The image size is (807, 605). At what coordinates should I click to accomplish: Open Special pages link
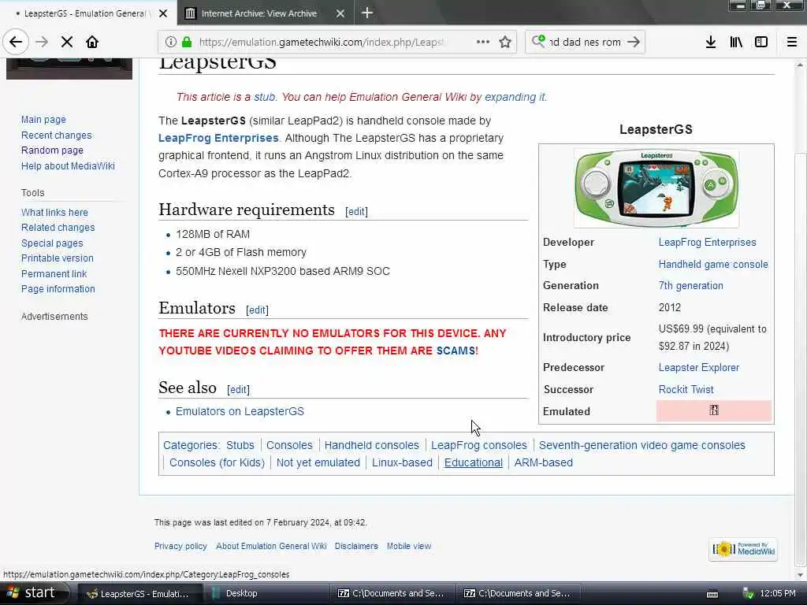point(52,243)
